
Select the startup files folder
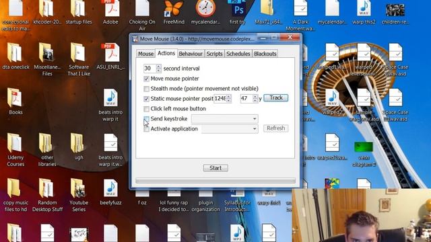click(x=79, y=12)
